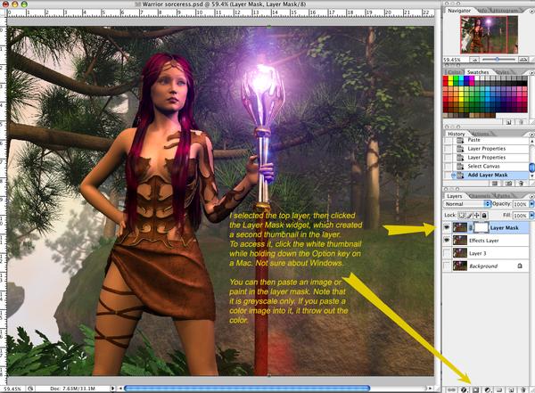Click Navigator zoom in button
Image resolution: width=535 pixels, height=393 pixels.
[523, 60]
